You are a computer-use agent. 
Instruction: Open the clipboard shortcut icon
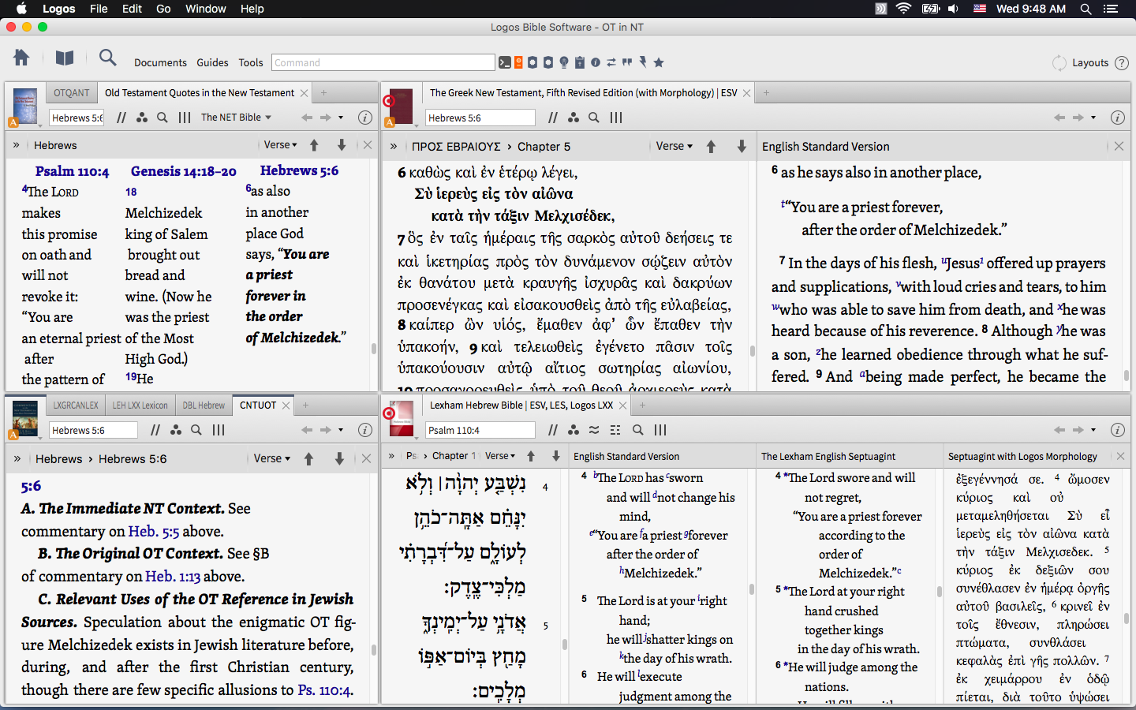580,62
